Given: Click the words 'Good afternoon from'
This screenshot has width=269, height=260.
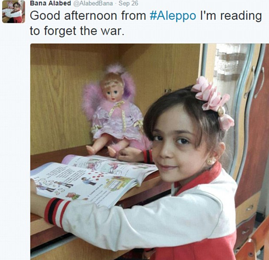Looking at the screenshot, I should [x=88, y=16].
